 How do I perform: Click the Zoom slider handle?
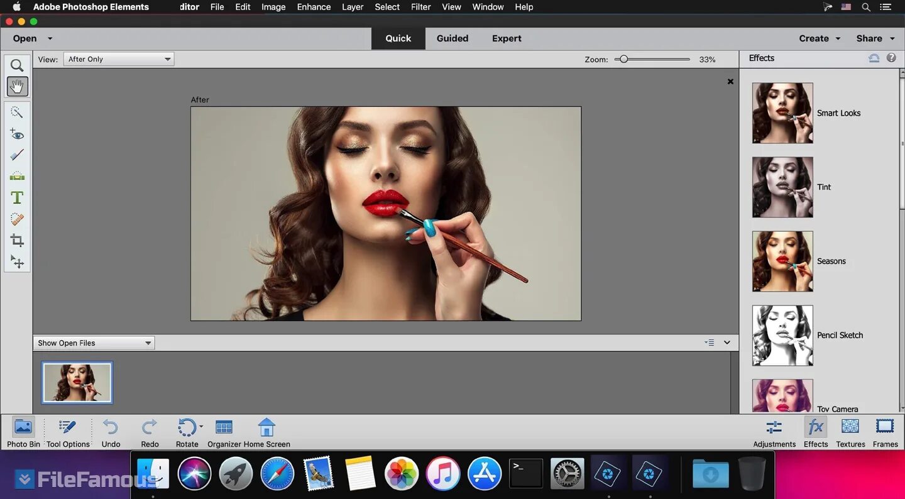pos(623,59)
